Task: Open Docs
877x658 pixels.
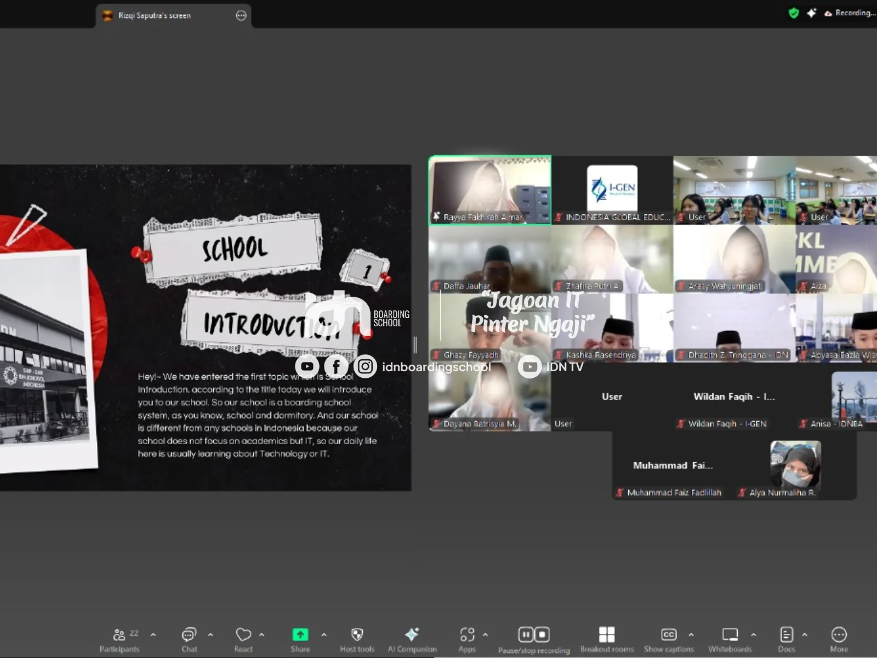Action: (x=787, y=640)
